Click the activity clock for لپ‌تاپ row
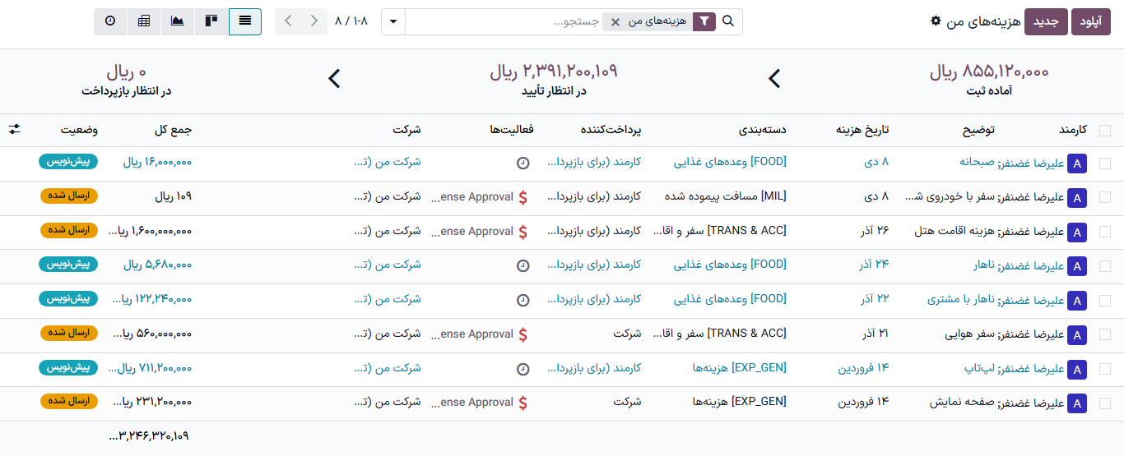1124x456 pixels. pos(523,369)
